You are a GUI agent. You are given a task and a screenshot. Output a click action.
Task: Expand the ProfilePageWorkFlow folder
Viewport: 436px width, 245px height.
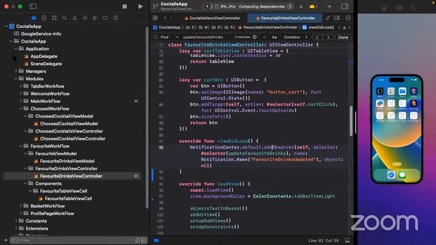click(x=20, y=214)
